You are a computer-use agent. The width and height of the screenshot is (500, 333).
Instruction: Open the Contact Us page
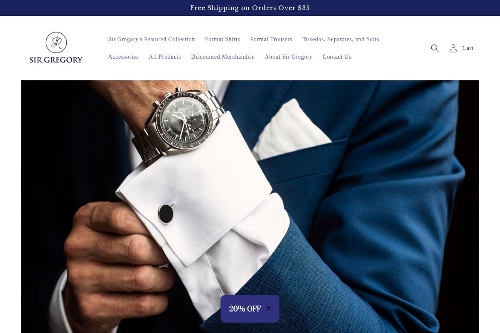click(x=337, y=57)
